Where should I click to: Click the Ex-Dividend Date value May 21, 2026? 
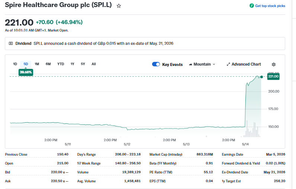(274, 172)
